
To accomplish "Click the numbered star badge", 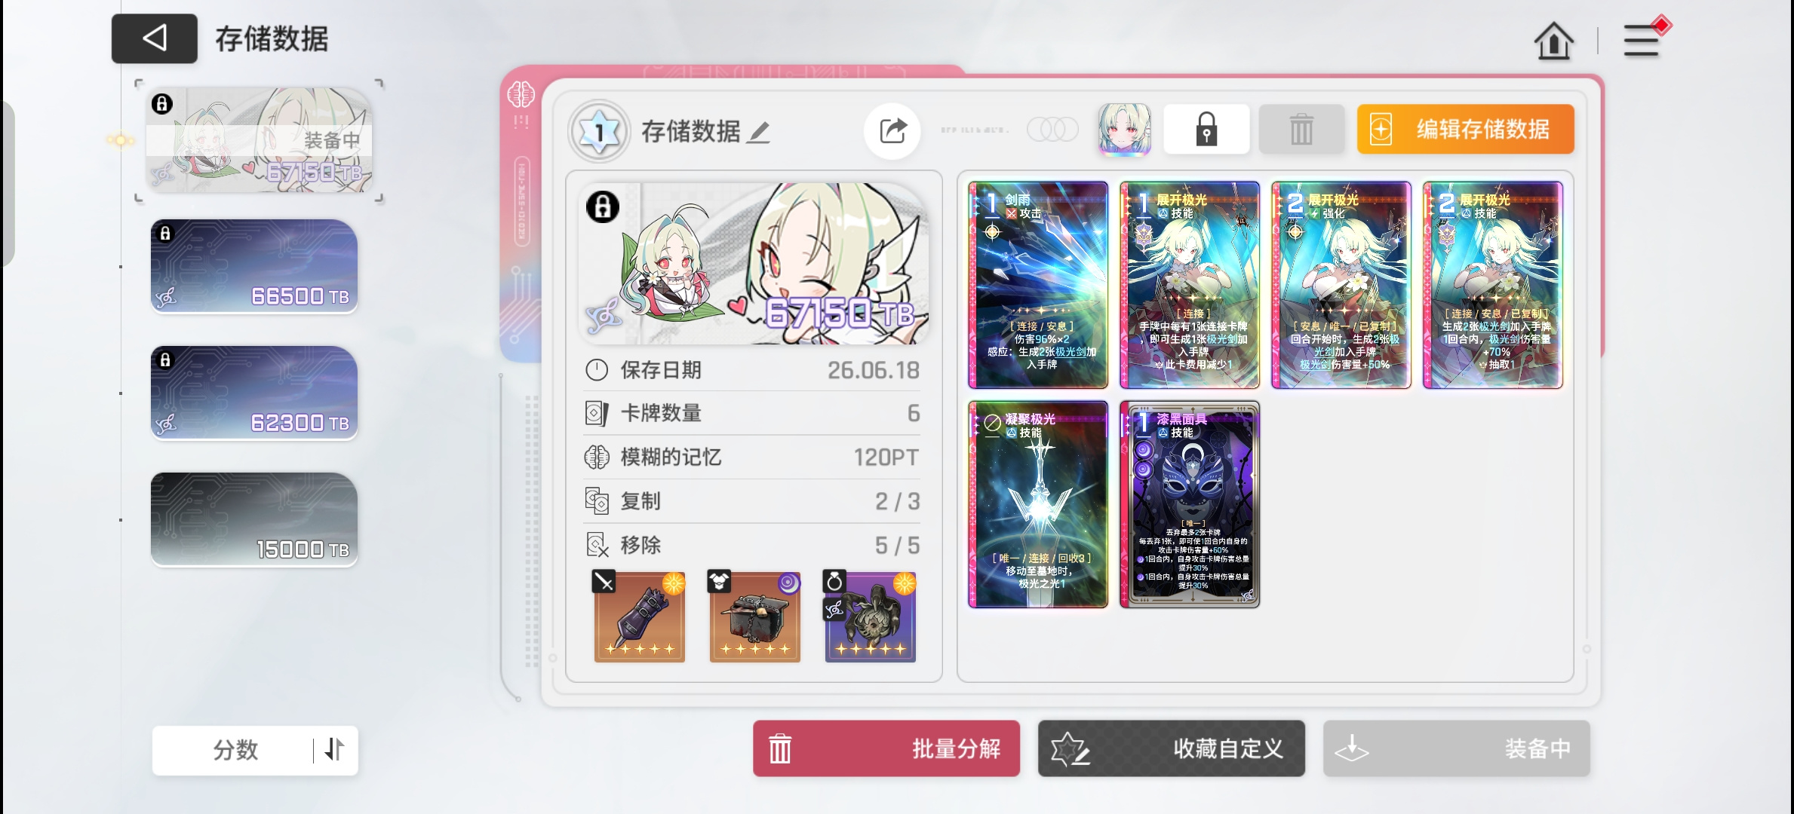I will (599, 132).
